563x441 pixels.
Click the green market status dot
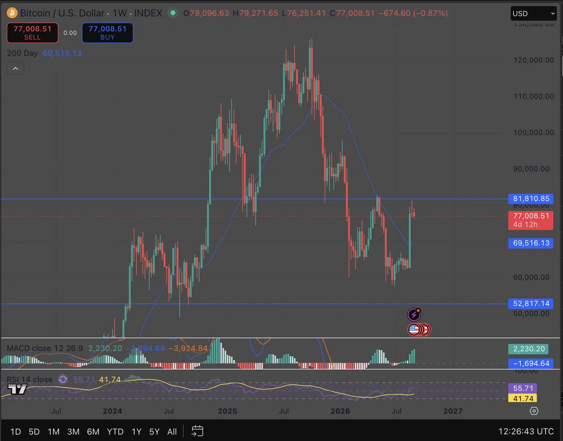click(174, 13)
